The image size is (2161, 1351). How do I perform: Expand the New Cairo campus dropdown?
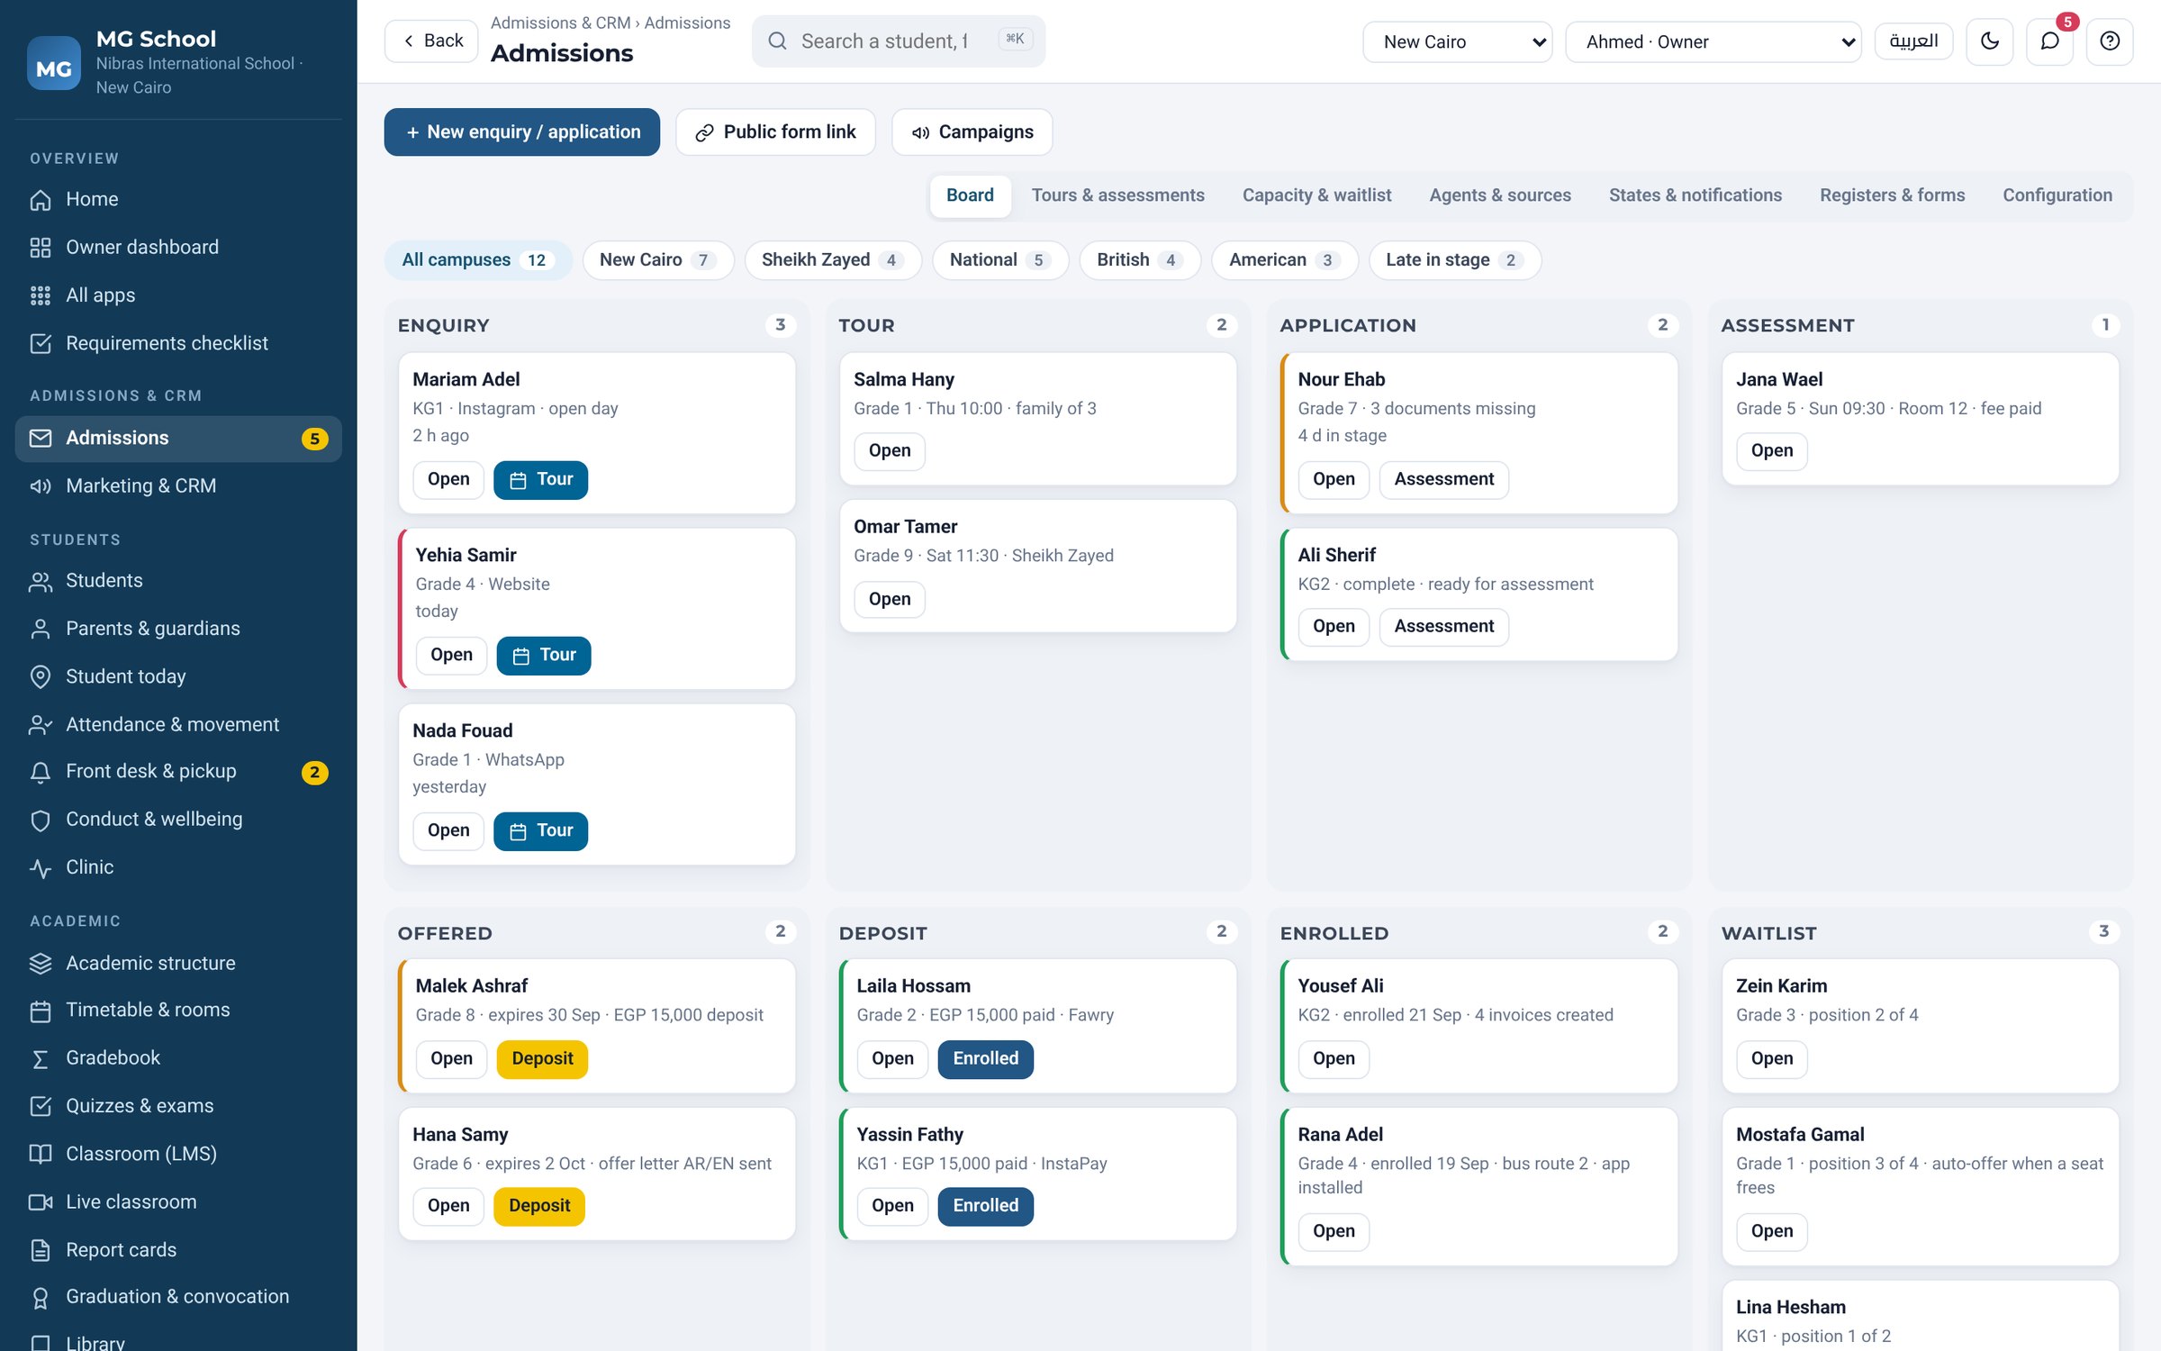point(1457,41)
